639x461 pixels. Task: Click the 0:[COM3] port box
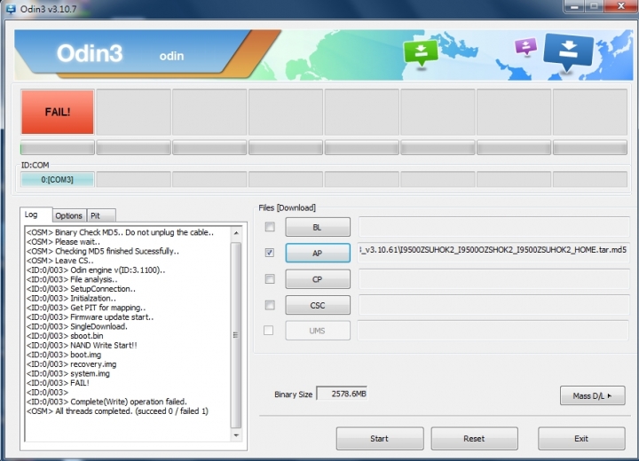pyautogui.click(x=58, y=180)
